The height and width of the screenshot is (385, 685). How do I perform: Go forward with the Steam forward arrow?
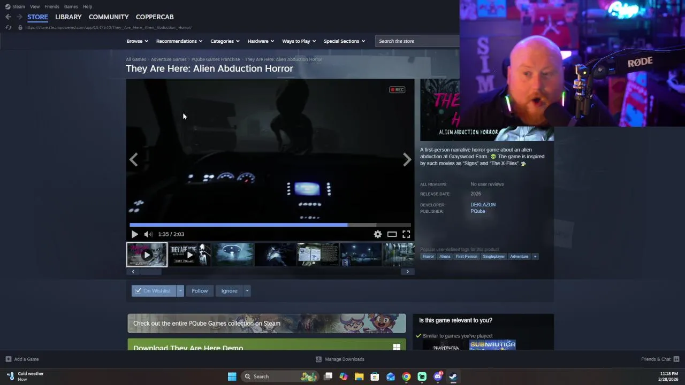click(19, 17)
